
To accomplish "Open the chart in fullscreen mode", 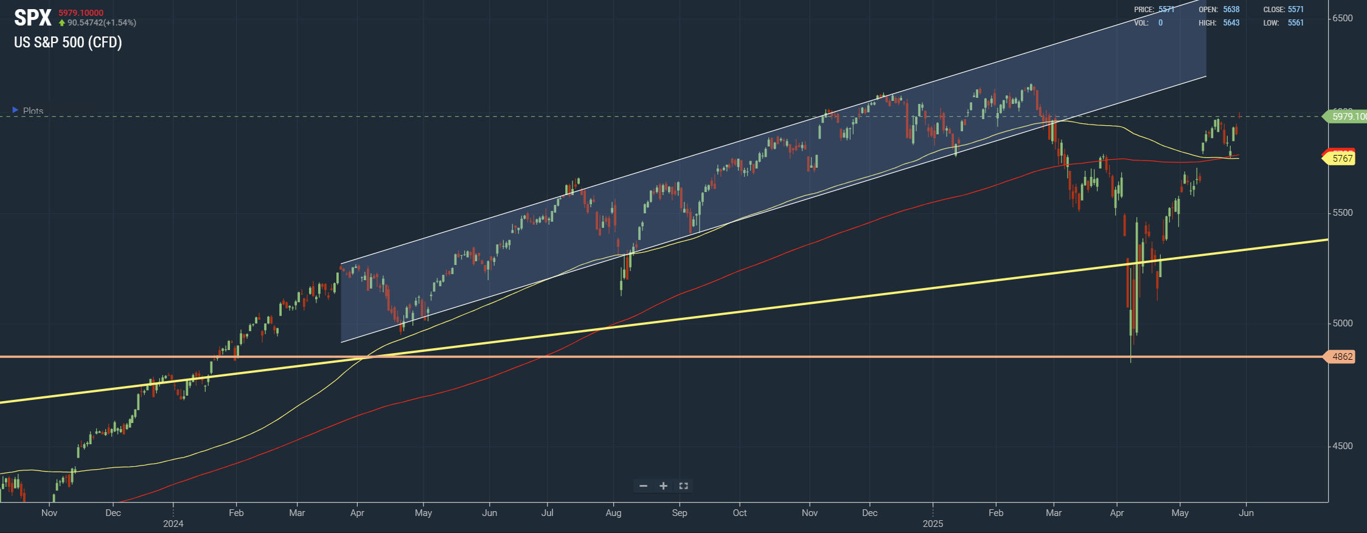I will pyautogui.click(x=683, y=486).
